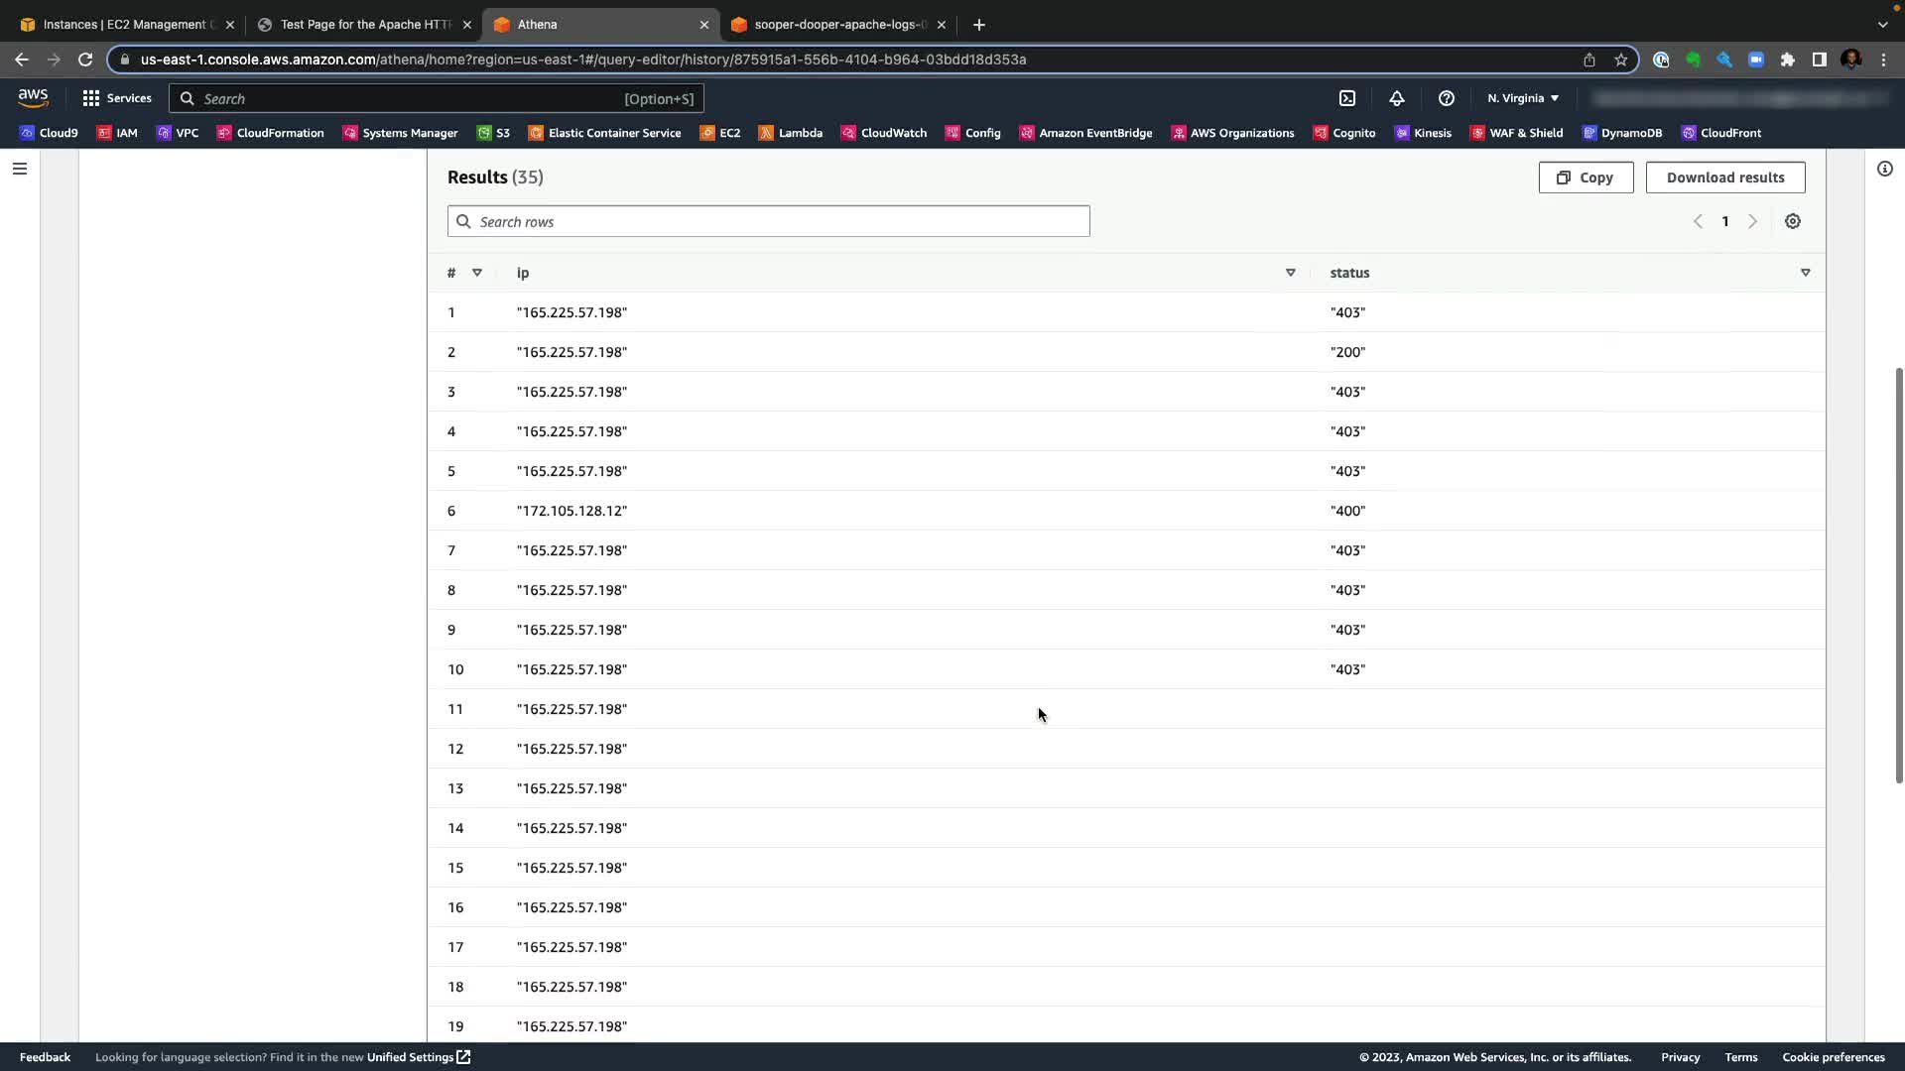
Task: Click the Copy results button
Action: tap(1586, 178)
